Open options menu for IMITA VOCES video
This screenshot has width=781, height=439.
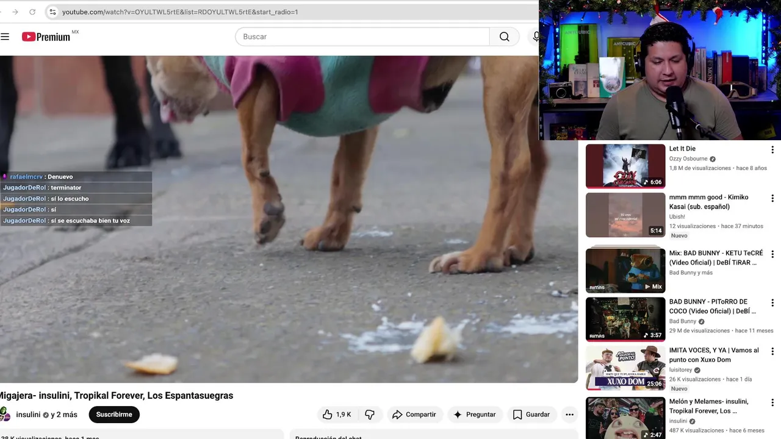pyautogui.click(x=772, y=351)
